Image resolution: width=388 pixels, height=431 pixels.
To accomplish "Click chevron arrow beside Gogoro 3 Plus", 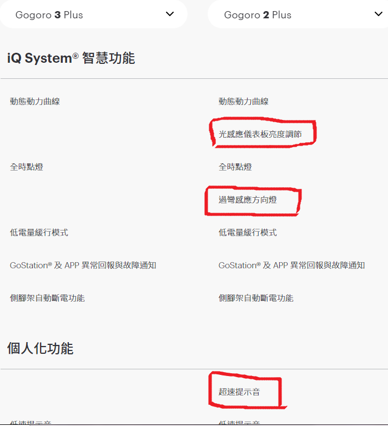I will coord(170,14).
